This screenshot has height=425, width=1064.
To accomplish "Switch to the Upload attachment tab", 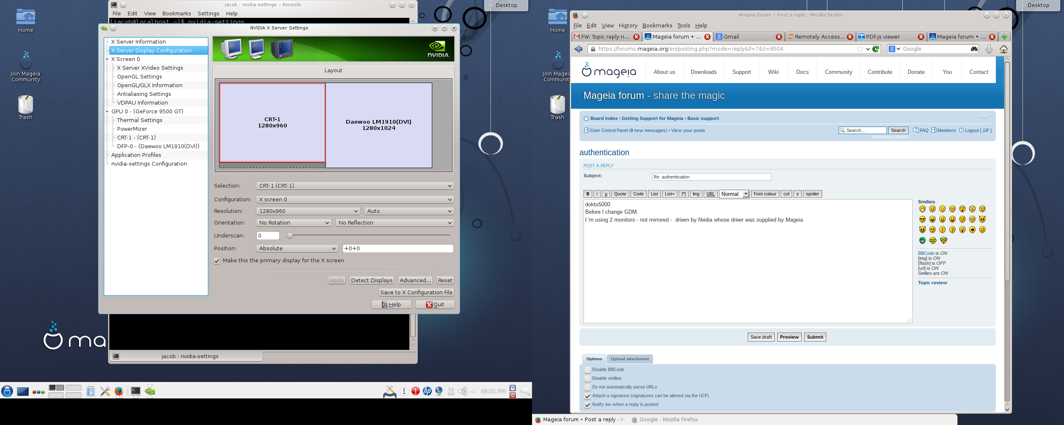I will (629, 359).
